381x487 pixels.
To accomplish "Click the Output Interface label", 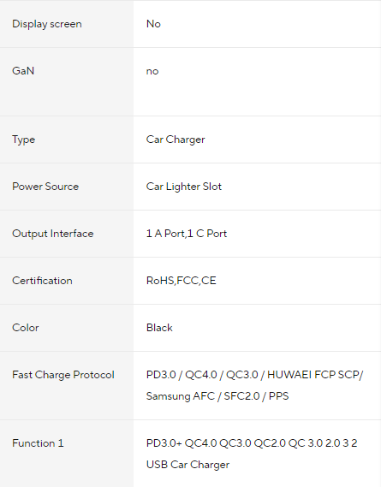I will 53,234.
